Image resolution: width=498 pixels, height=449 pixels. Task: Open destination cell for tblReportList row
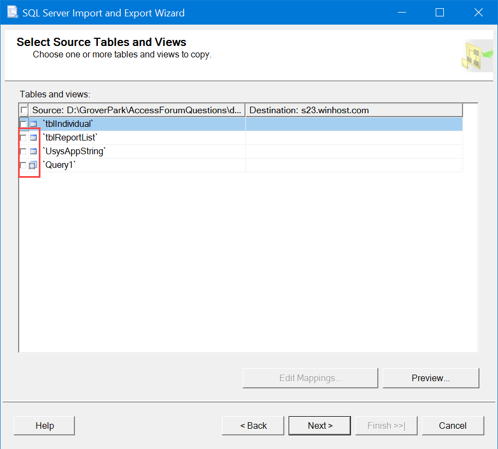click(x=354, y=138)
